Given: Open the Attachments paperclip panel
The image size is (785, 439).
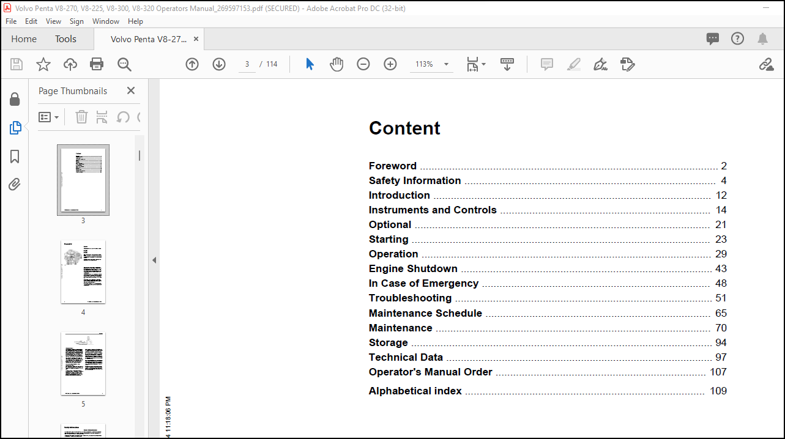Looking at the screenshot, I should [15, 184].
